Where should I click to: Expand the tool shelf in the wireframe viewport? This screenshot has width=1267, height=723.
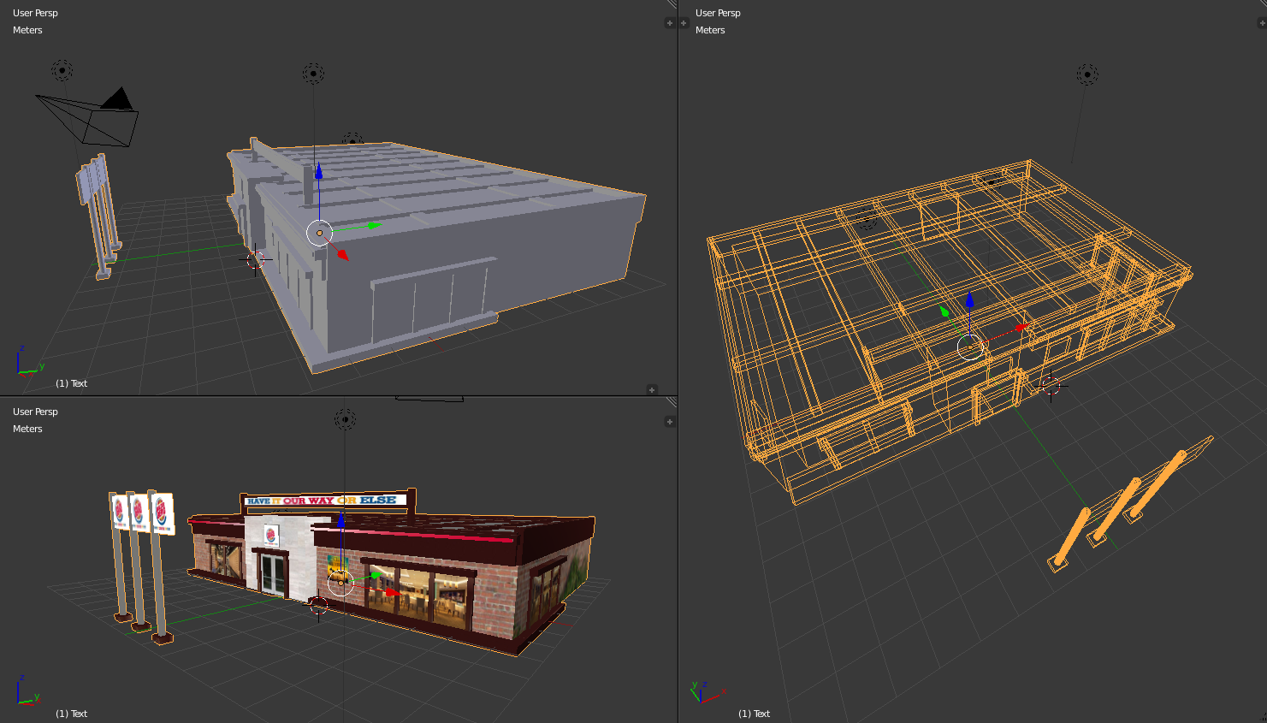pos(684,23)
